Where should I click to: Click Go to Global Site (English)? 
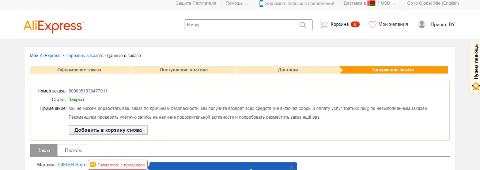(433, 3)
